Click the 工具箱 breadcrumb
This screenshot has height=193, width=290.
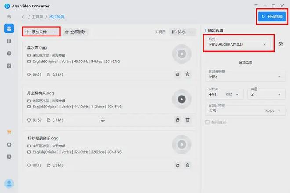pos(37,17)
